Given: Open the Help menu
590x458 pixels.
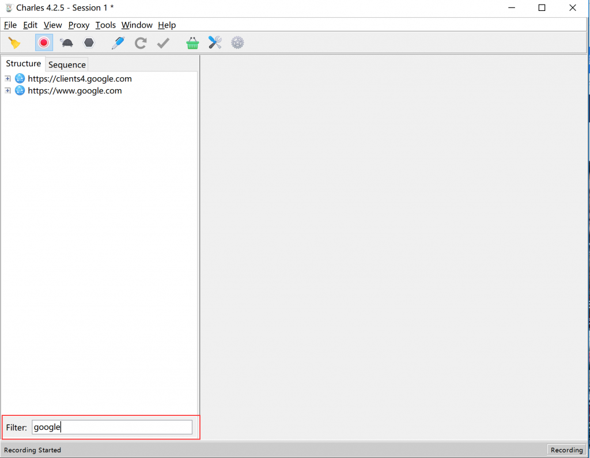Looking at the screenshot, I should (x=167, y=25).
